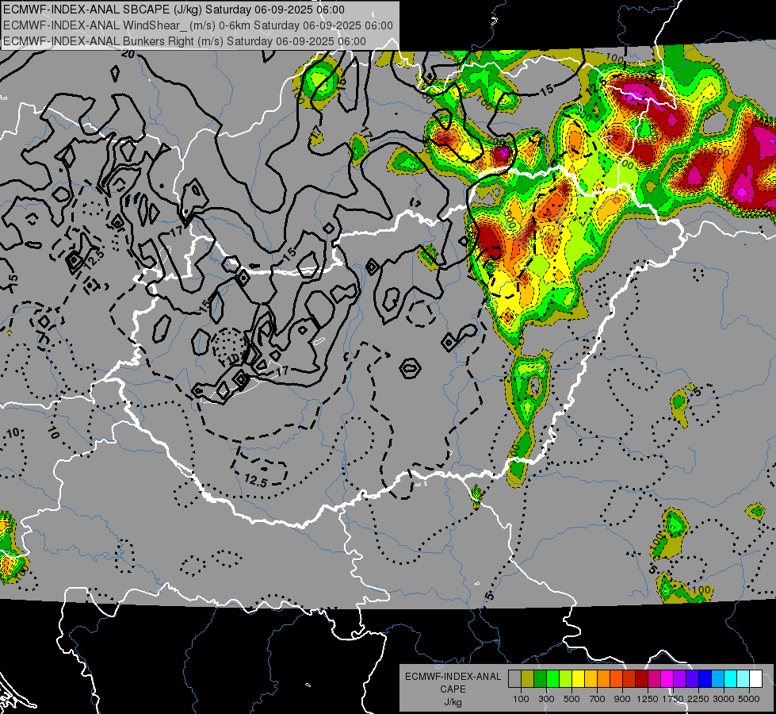The image size is (776, 714).
Task: Click the 20 contour label near top-left
Action: (x=128, y=54)
